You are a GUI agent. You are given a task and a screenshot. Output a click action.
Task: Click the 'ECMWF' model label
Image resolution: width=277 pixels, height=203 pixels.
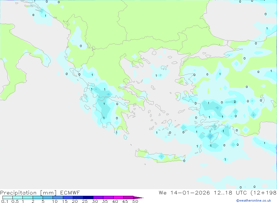pyautogui.click(x=70, y=192)
